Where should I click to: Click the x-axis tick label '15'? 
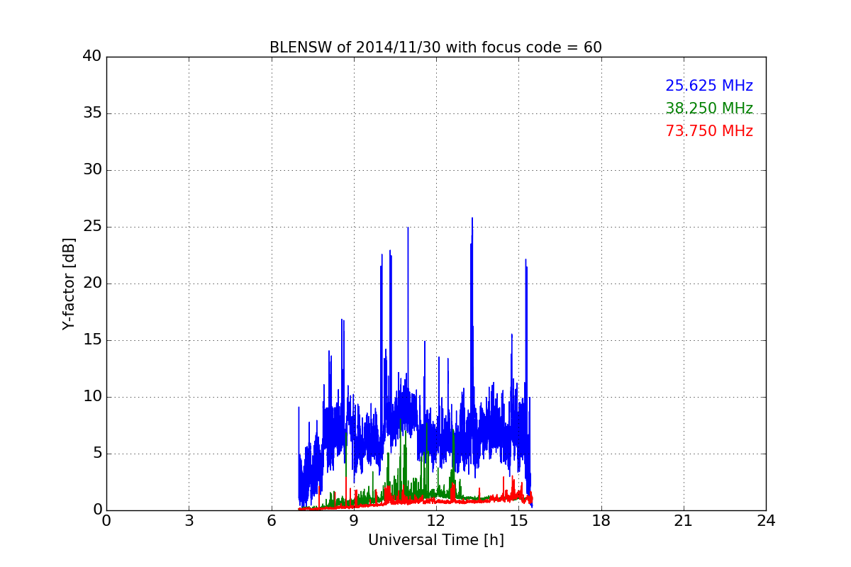coord(518,521)
